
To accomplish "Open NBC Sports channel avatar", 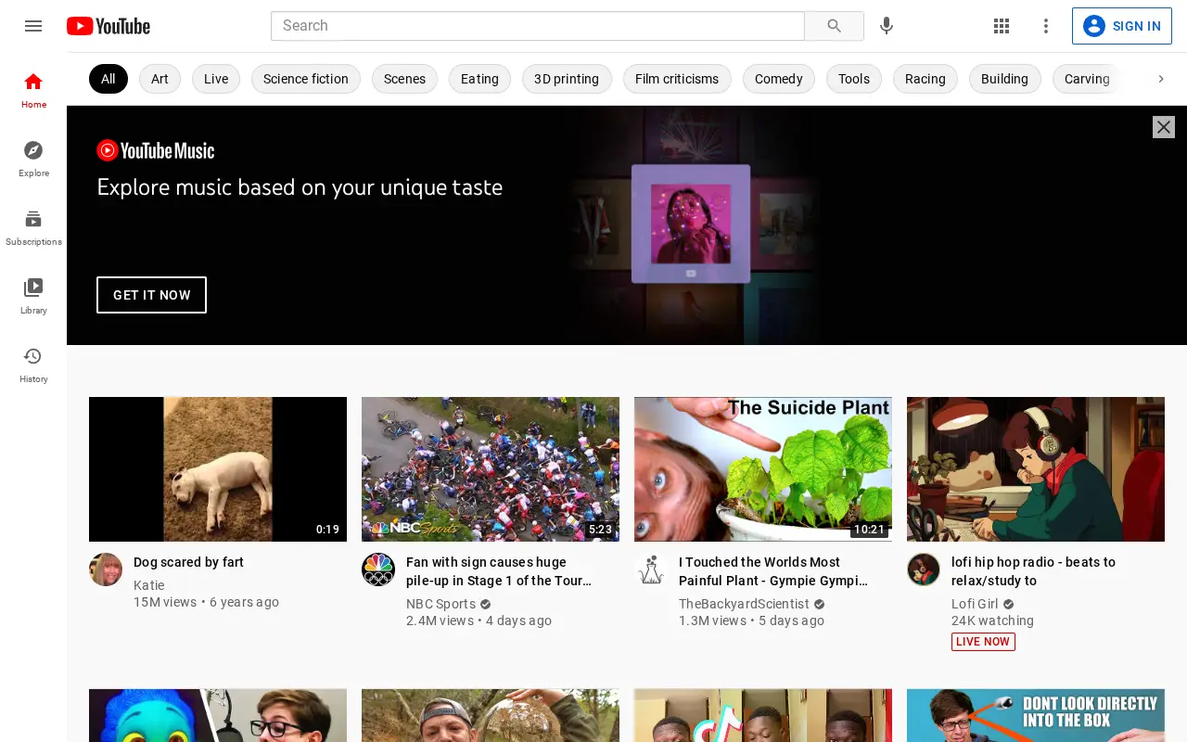I will tap(378, 569).
